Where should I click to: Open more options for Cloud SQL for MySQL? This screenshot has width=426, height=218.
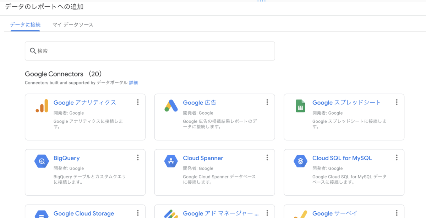(x=397, y=158)
